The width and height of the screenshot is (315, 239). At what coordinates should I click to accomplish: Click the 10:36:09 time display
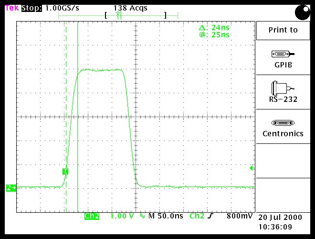(275, 227)
